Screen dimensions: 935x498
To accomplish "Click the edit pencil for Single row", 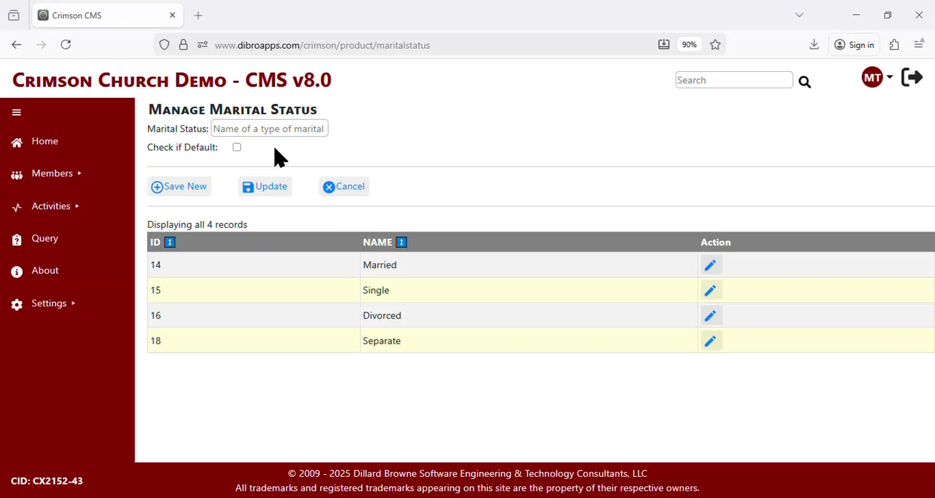I will point(710,290).
